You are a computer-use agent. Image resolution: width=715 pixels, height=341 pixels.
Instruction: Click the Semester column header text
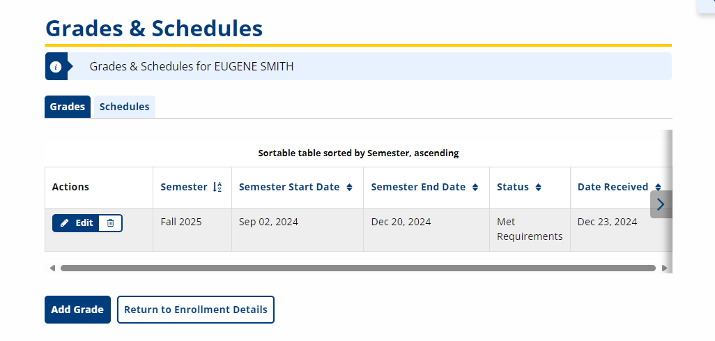(x=184, y=187)
